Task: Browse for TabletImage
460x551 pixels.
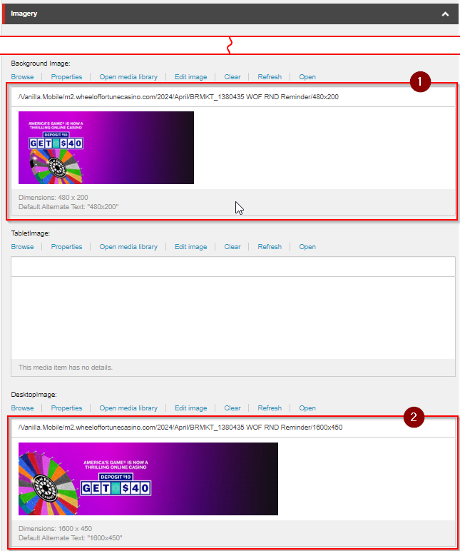Action: (x=23, y=247)
